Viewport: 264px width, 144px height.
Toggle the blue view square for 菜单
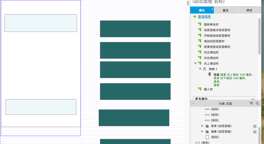pyautogui.click(x=255, y=126)
